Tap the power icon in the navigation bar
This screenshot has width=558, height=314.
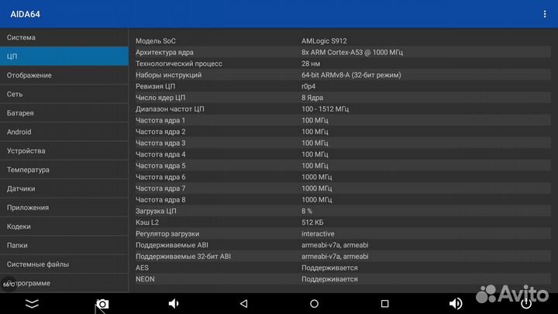(526, 304)
